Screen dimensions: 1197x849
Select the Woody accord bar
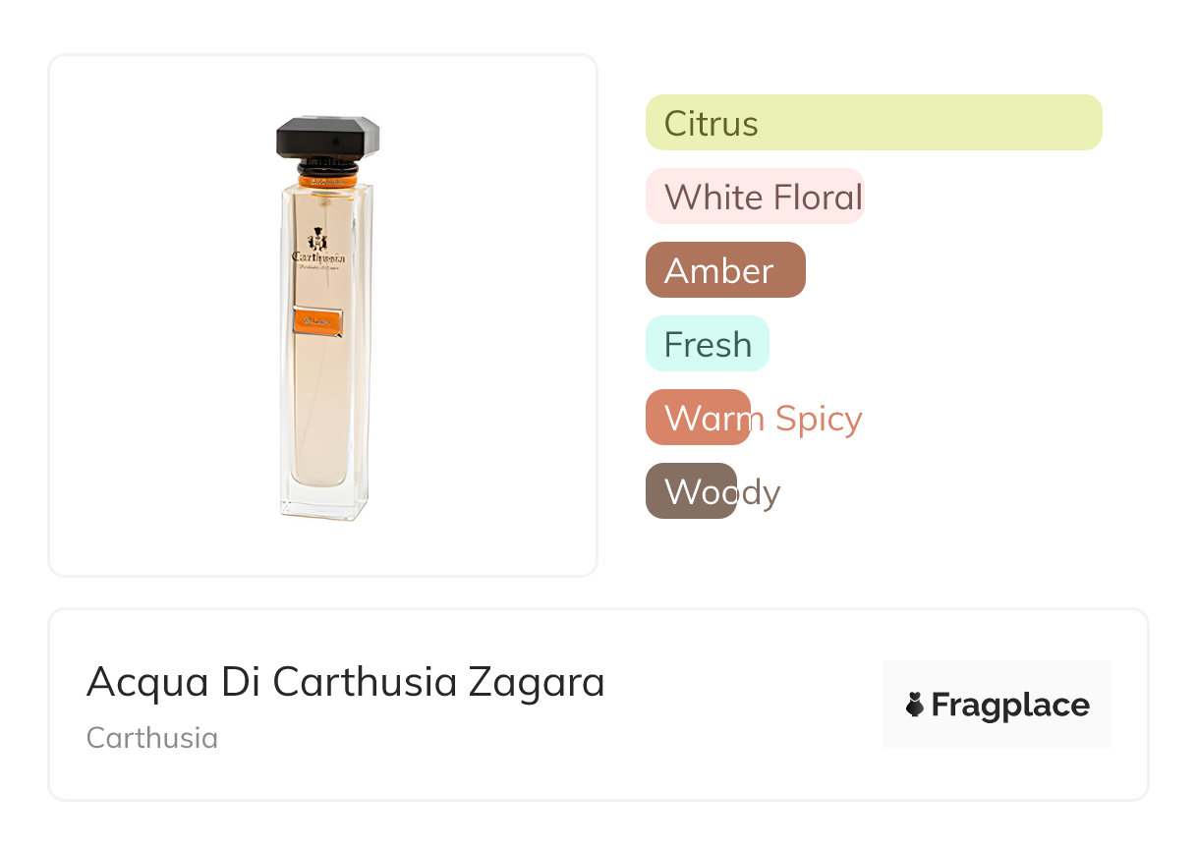click(691, 491)
